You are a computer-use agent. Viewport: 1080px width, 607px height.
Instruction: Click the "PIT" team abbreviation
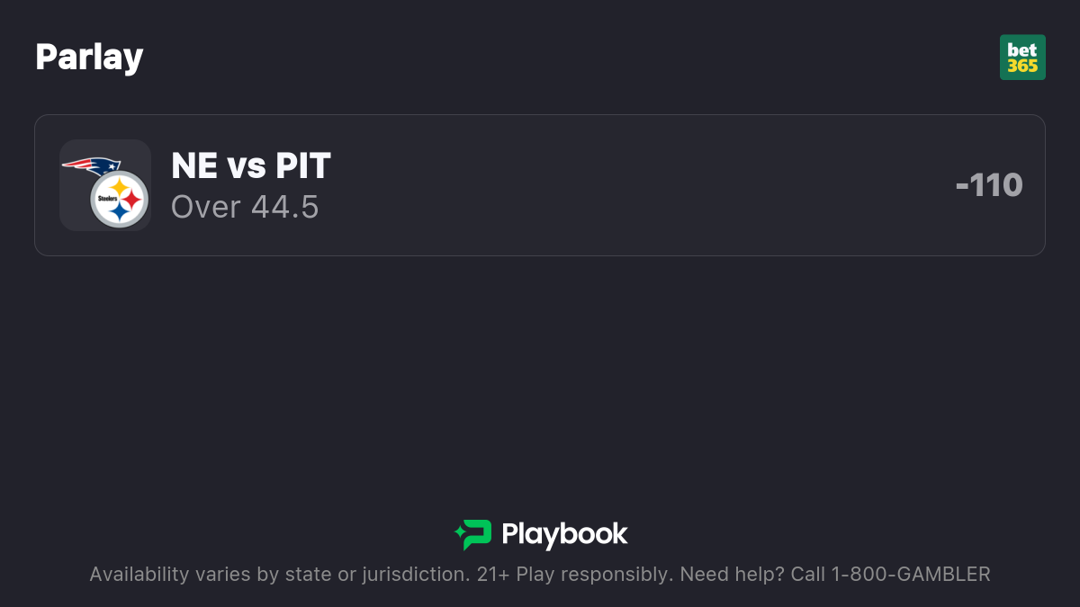click(x=302, y=165)
